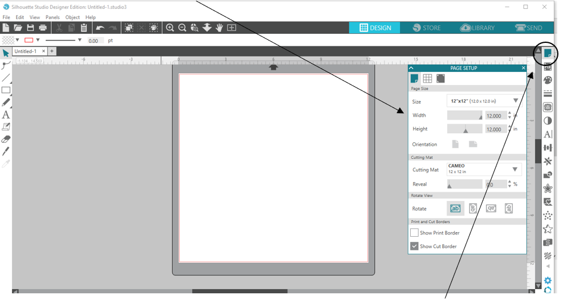Screen dimensions: 562x307
Task: Click the Width slider
Action: (x=464, y=115)
